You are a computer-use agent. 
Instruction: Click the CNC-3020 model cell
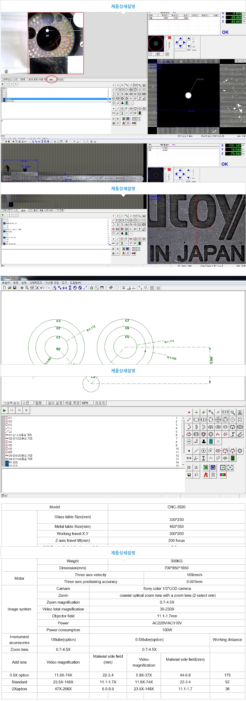click(177, 507)
